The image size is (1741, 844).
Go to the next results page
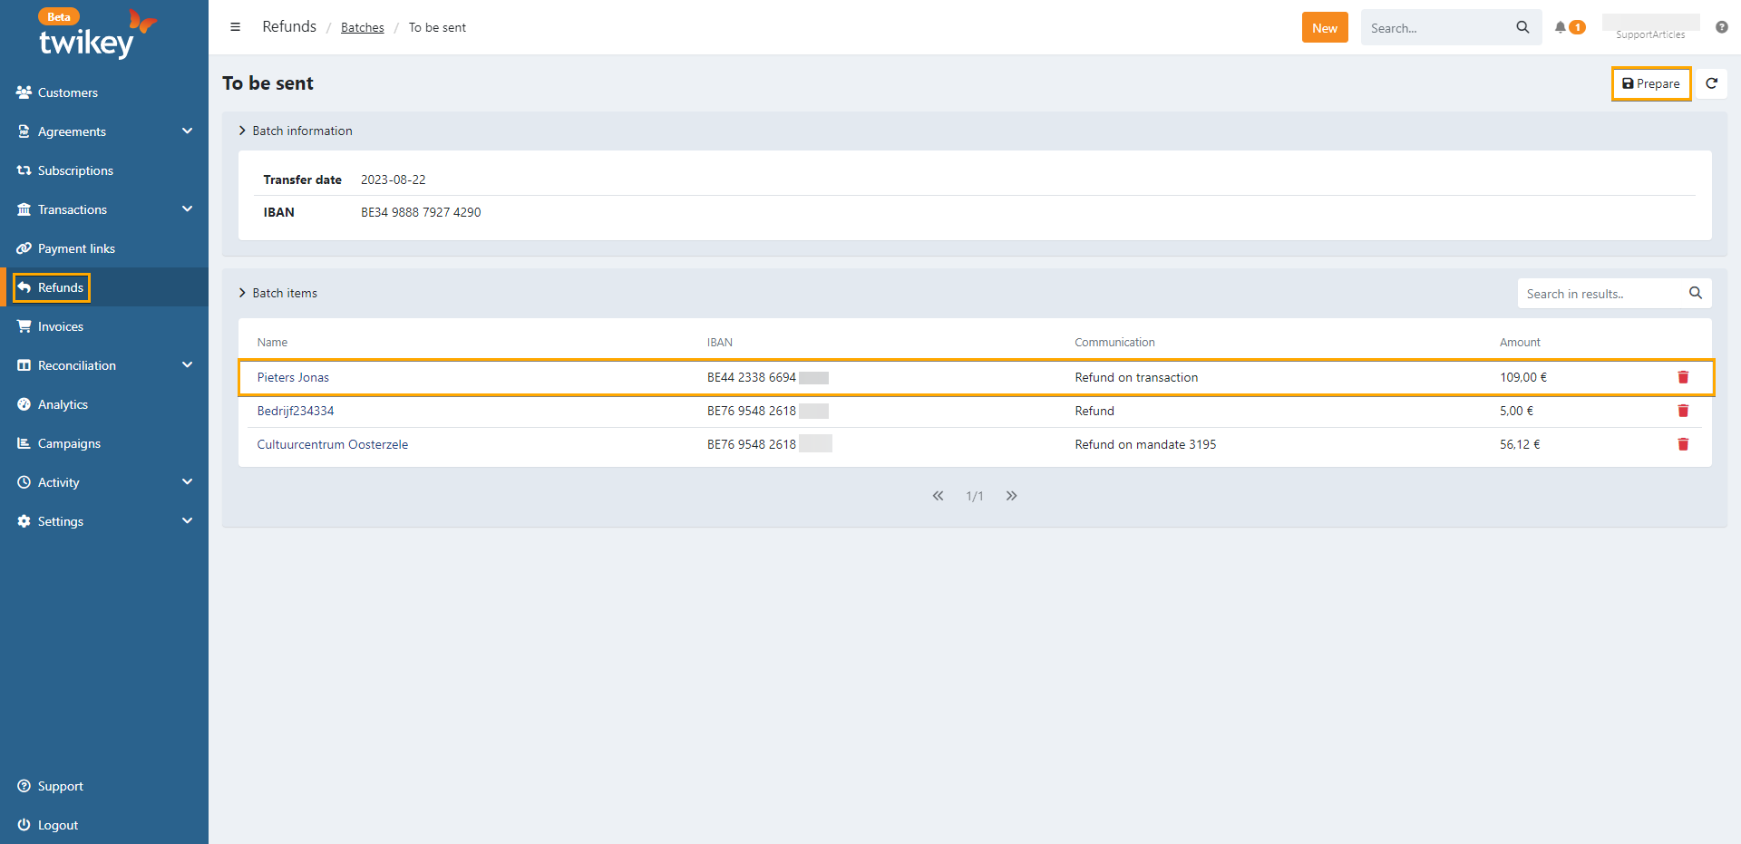point(1011,496)
